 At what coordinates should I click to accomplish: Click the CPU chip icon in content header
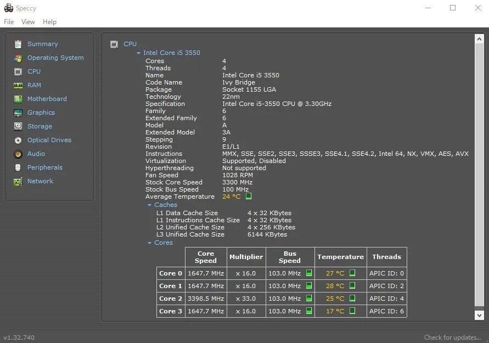click(x=114, y=44)
